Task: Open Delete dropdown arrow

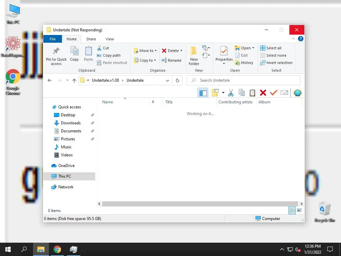Action: (x=181, y=51)
